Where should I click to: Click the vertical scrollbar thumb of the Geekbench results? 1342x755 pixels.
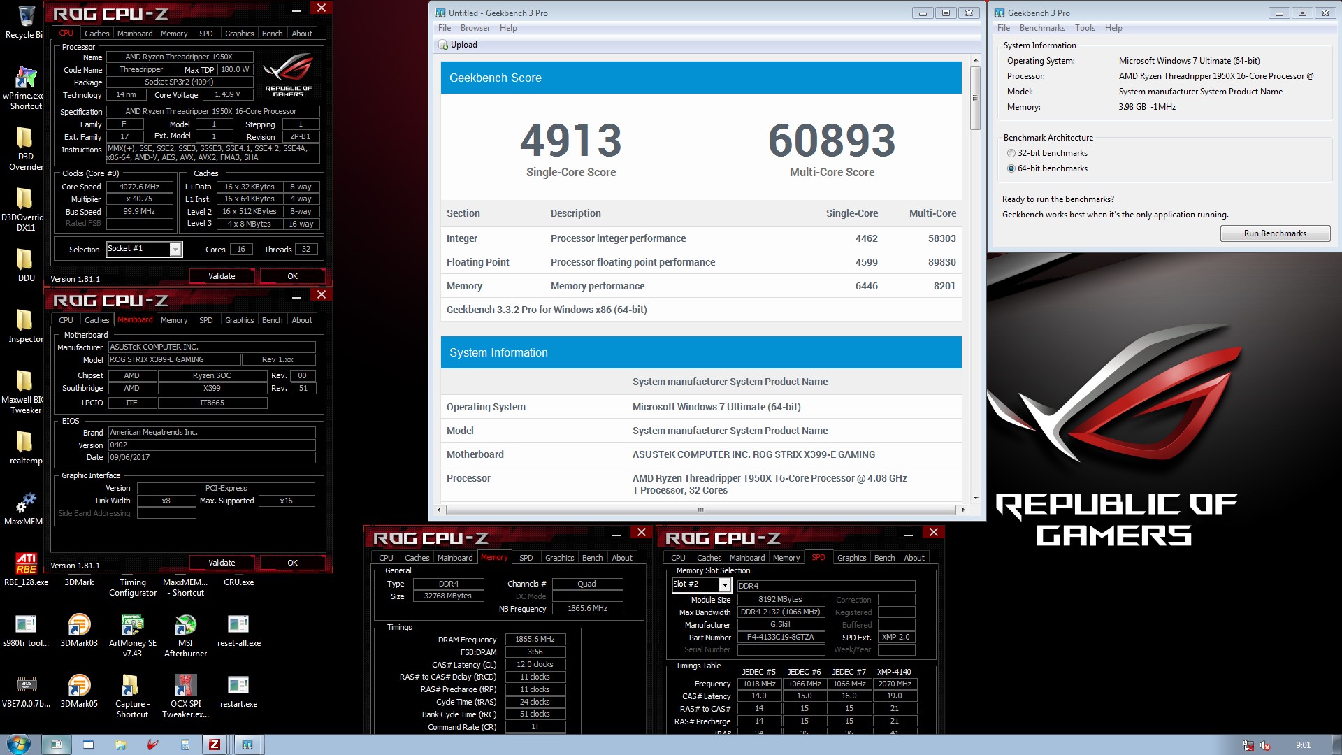(x=975, y=98)
